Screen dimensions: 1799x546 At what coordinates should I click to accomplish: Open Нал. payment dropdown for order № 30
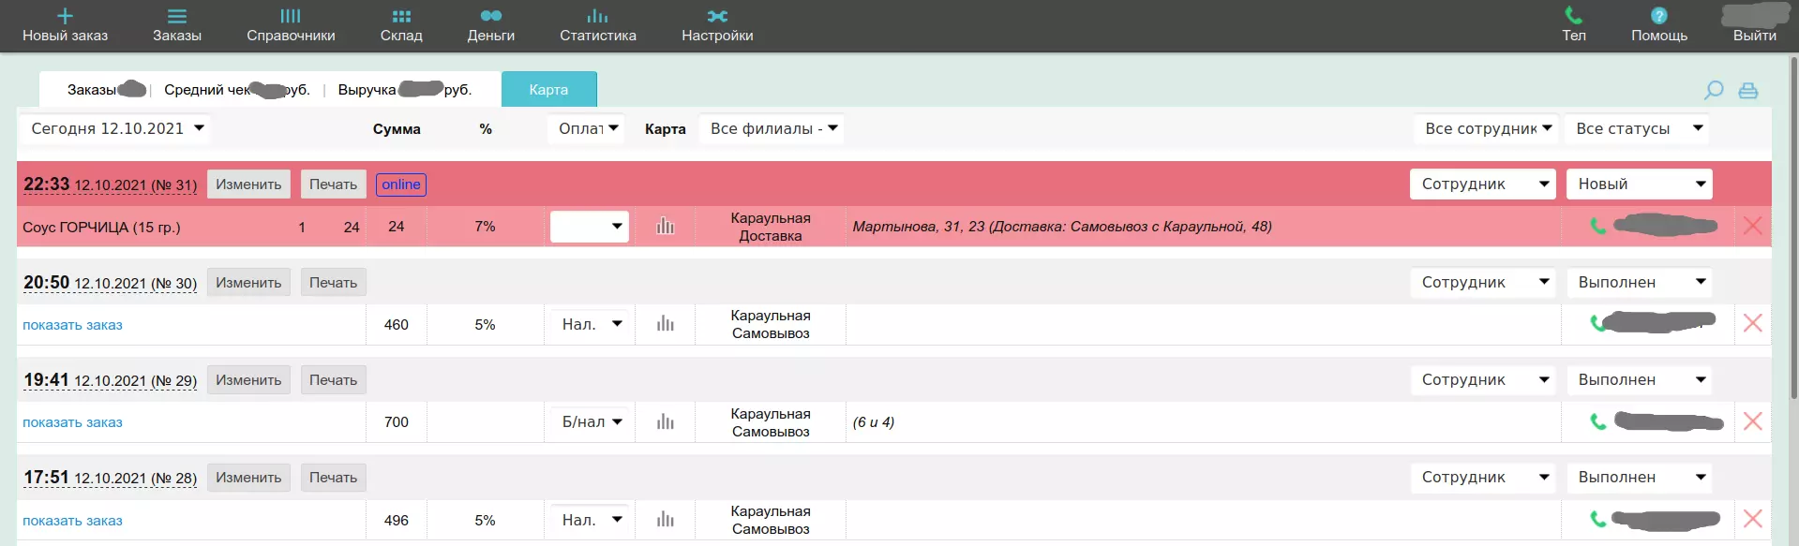590,324
